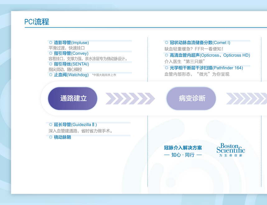Viewport: 267px width, 205px height.
Task: Open 高清血管内超声(Opticross) item
Action: coord(210,55)
